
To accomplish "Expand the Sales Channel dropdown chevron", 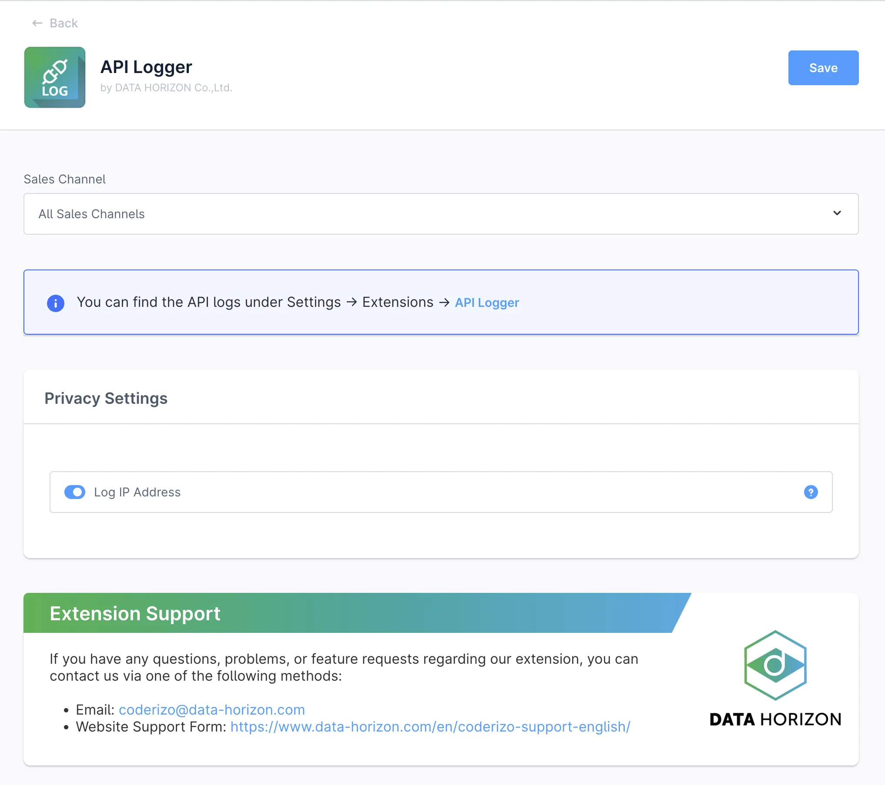I will coord(837,213).
